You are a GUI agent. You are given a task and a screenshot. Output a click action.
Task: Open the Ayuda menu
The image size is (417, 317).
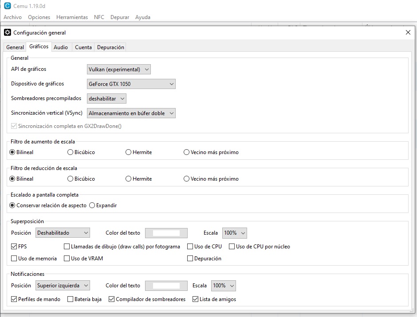pyautogui.click(x=142, y=17)
